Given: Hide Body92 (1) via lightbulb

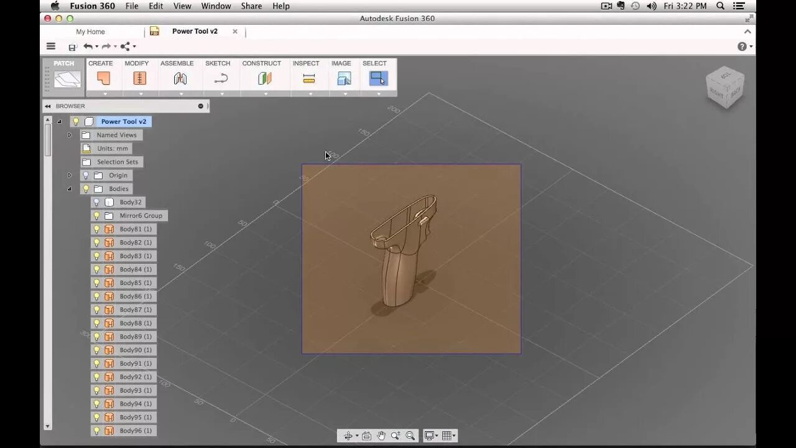Looking at the screenshot, I should [x=96, y=377].
